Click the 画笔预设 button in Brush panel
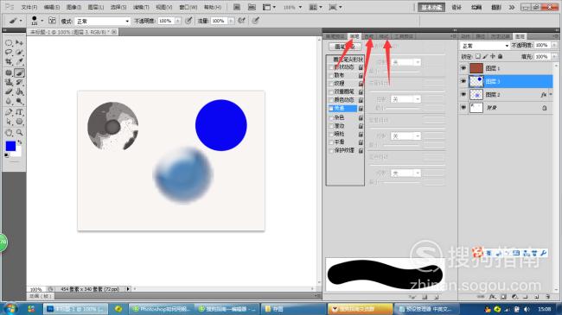Screen dimensions: 562x315 tap(344, 47)
